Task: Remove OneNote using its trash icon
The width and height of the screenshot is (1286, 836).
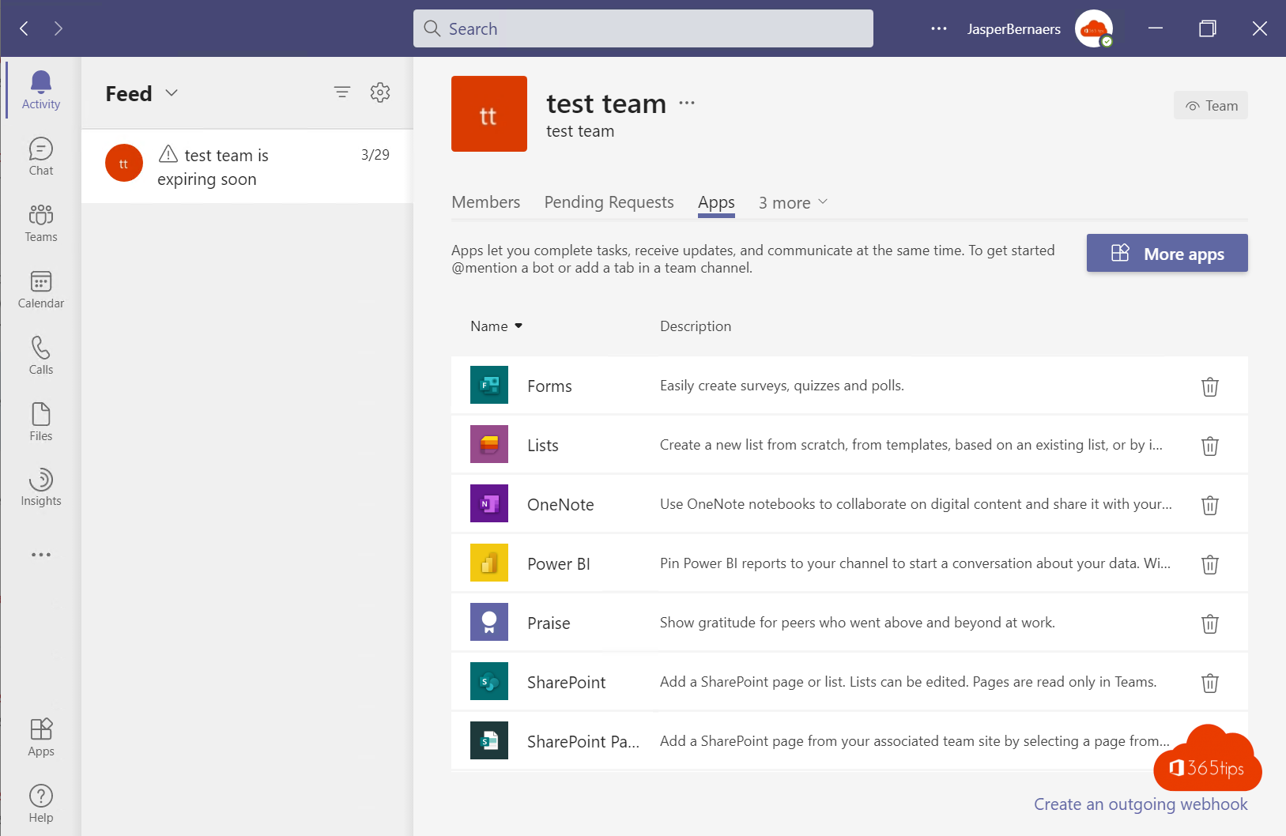Action: (x=1210, y=505)
